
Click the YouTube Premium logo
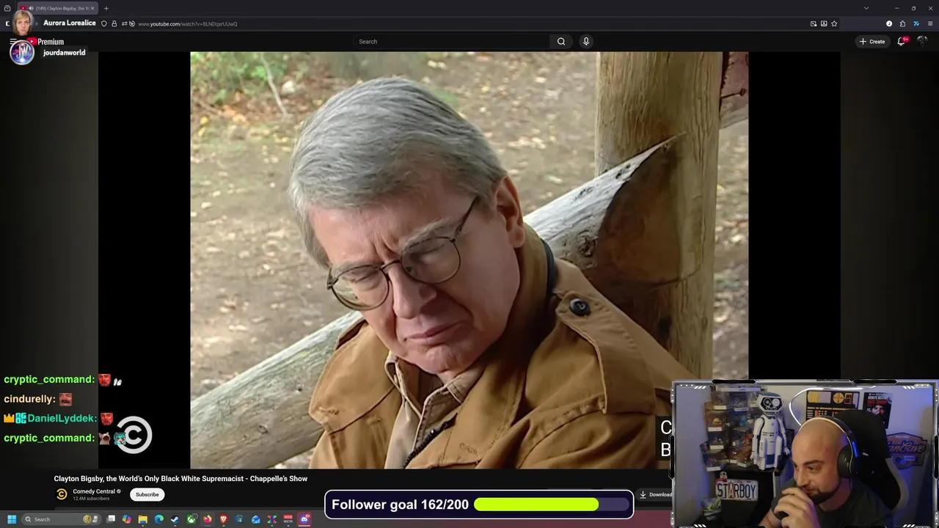pyautogui.click(x=46, y=42)
